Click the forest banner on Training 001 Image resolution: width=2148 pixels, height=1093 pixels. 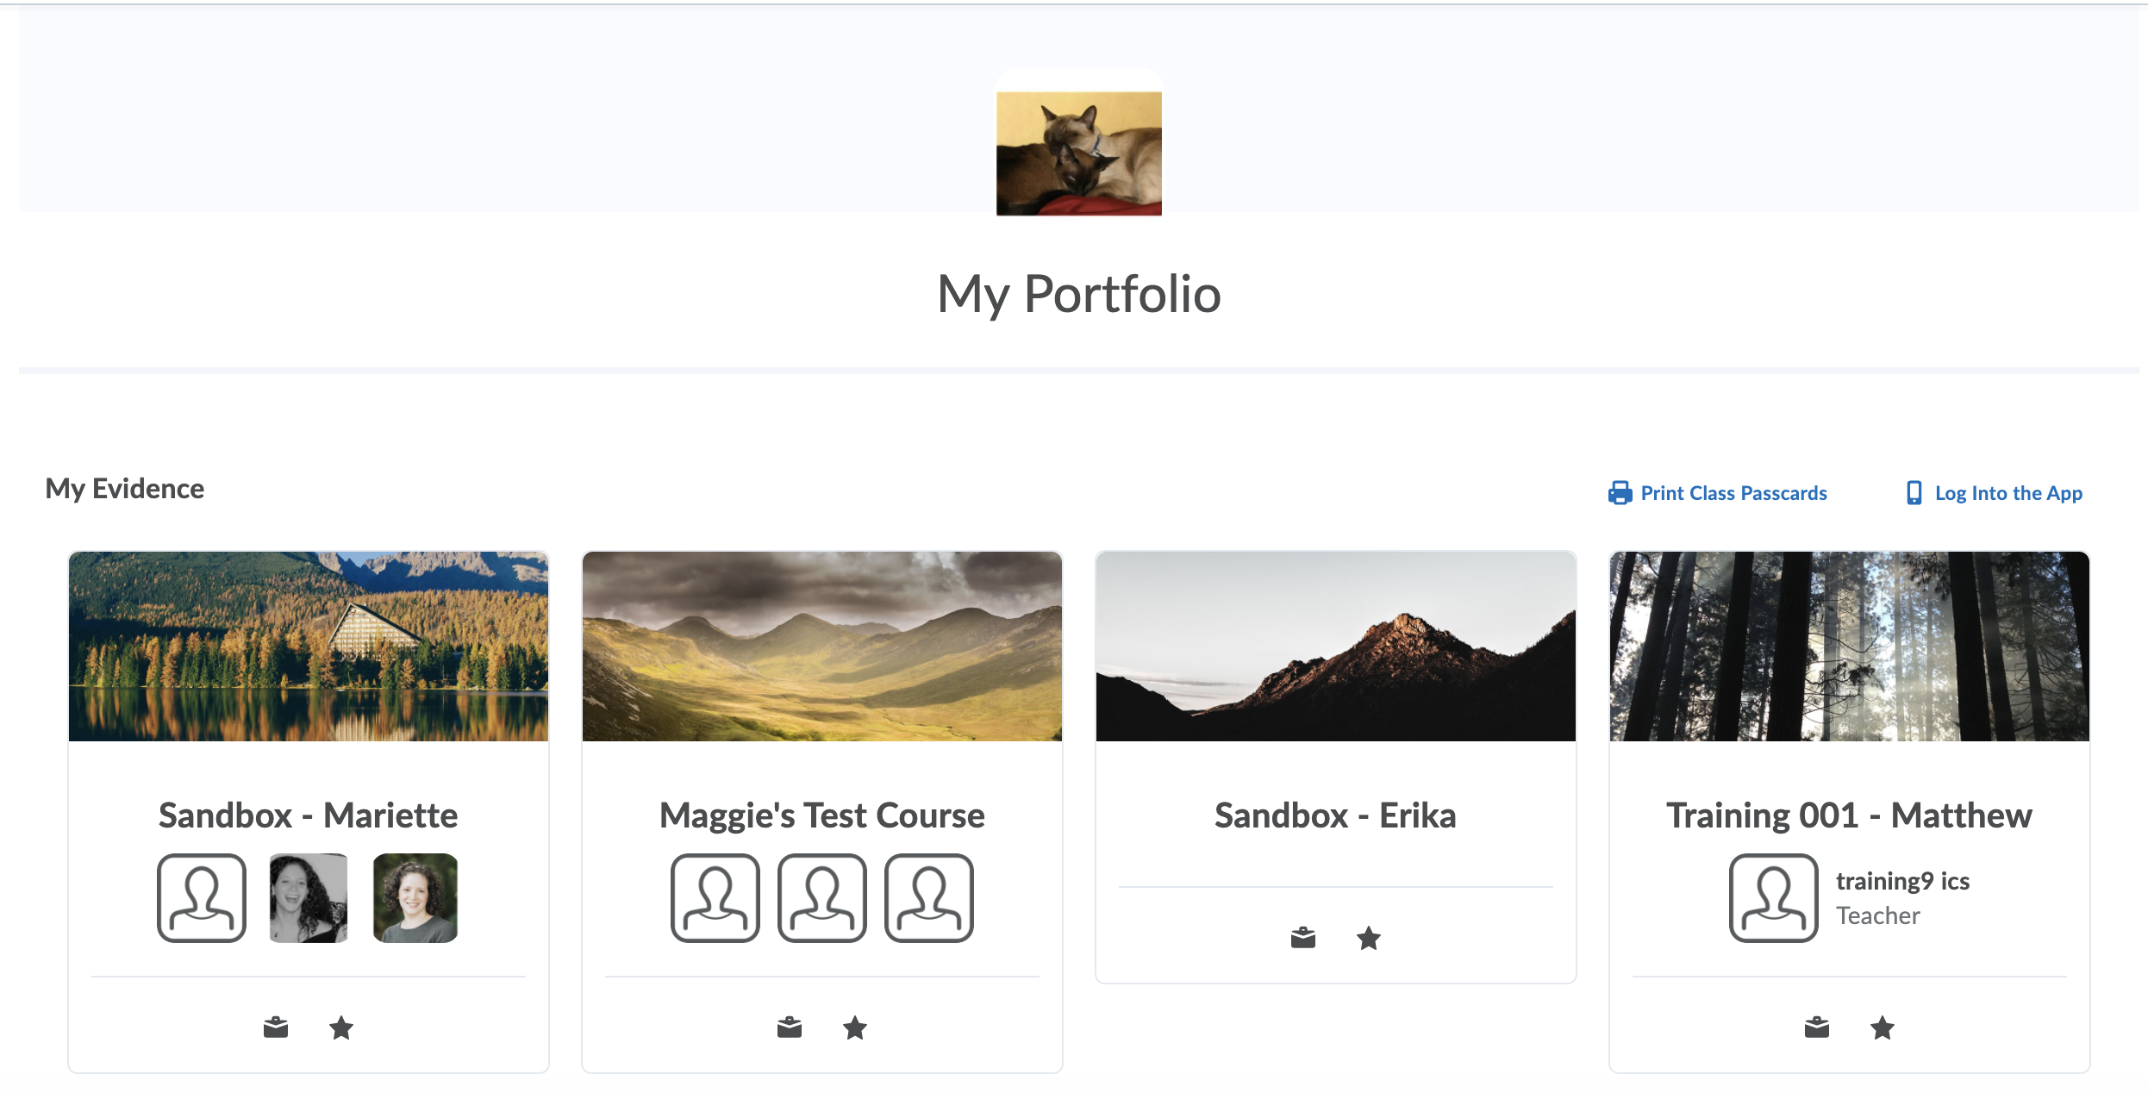point(1849,646)
